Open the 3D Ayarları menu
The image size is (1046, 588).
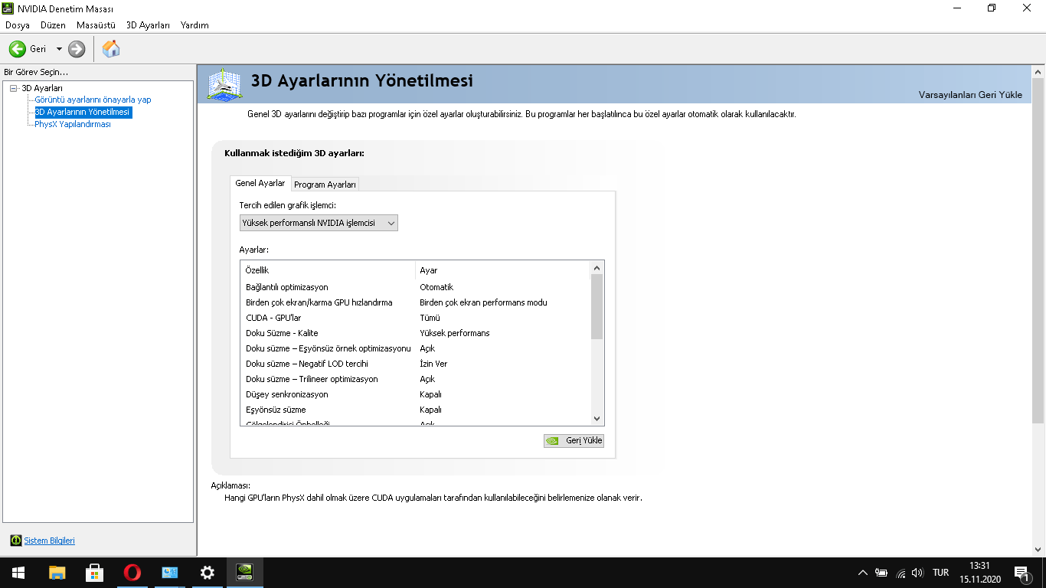[148, 25]
